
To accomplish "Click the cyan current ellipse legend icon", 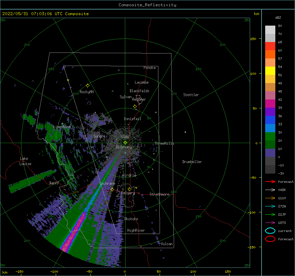I will (x=270, y=231).
